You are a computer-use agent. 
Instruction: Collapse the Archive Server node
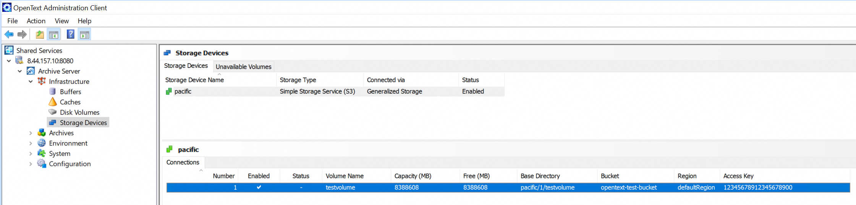(x=20, y=71)
